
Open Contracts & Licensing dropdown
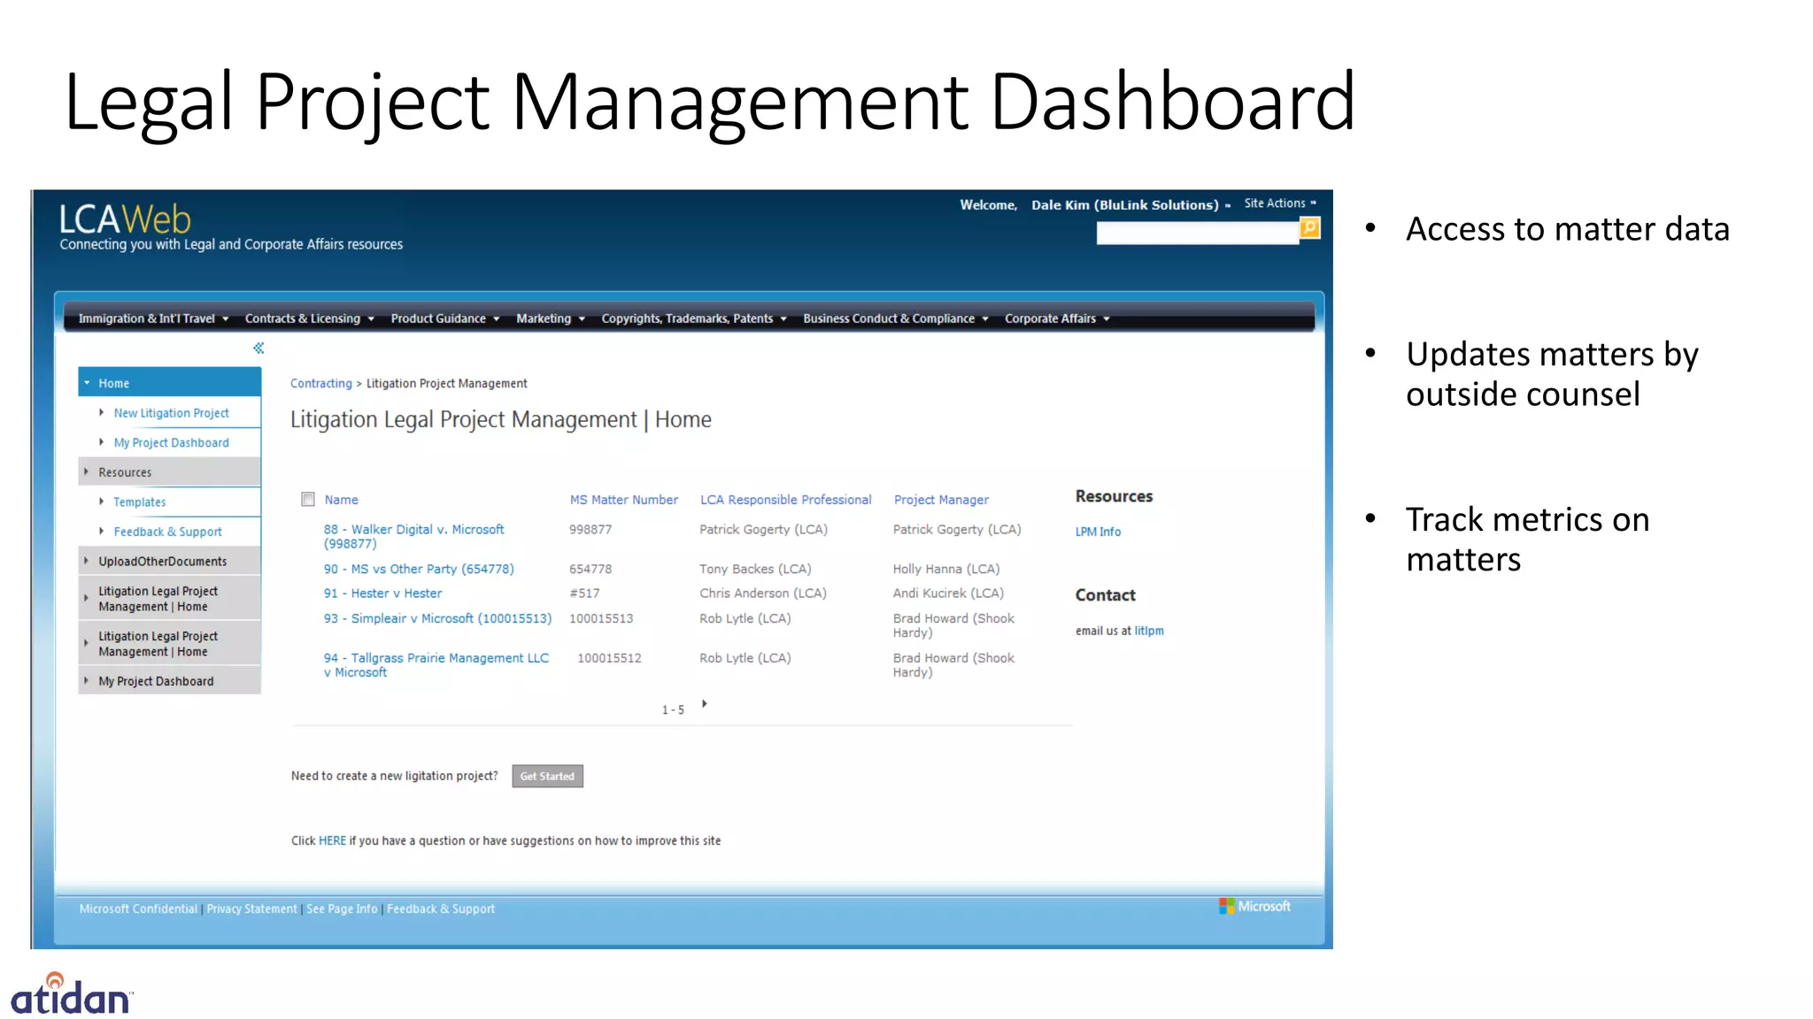(310, 318)
